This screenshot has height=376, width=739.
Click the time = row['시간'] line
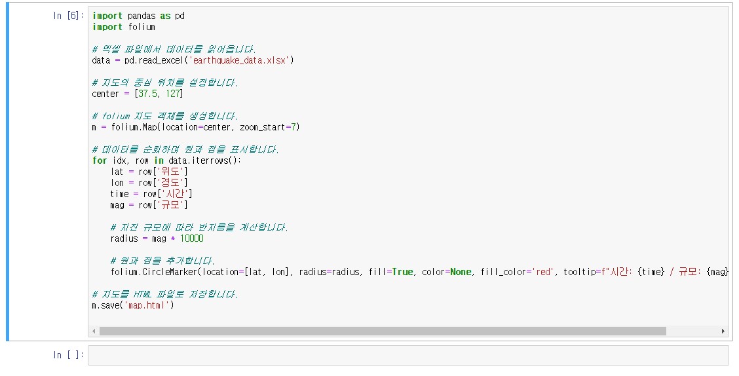pyautogui.click(x=151, y=194)
